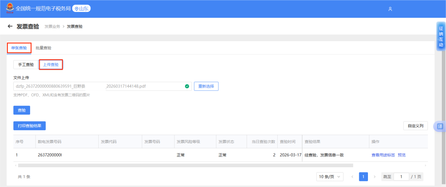Open the 自定义列 column settings
Image resolution: width=446 pixels, height=187 pixels.
click(415, 126)
